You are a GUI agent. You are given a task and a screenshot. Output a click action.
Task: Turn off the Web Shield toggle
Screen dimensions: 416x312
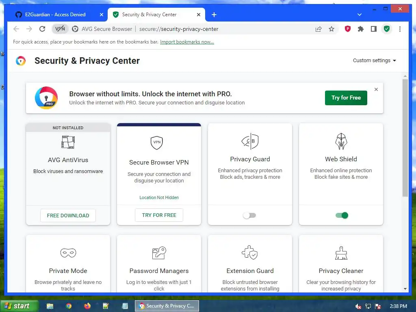[x=342, y=215]
